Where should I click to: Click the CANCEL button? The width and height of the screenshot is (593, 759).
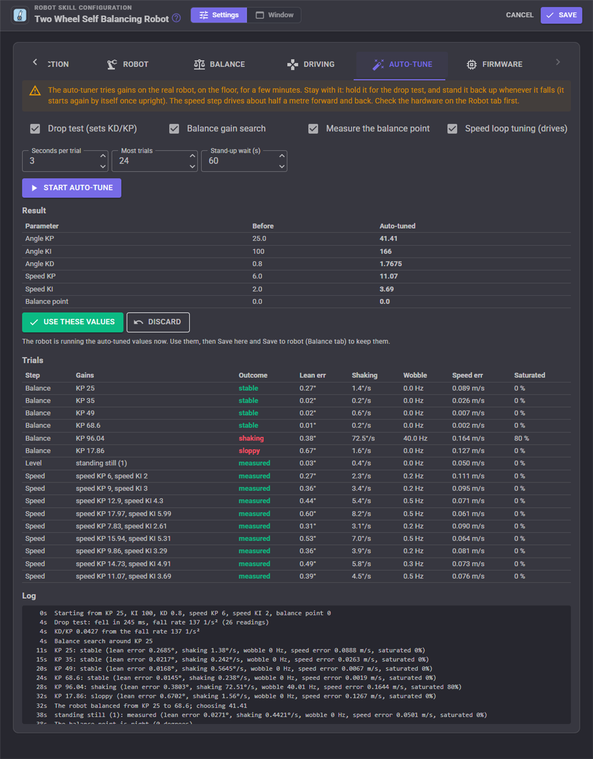tap(519, 15)
